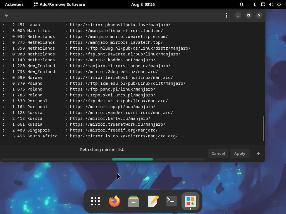The width and height of the screenshot is (286, 214).
Task: Open the Add/Remove Software app menu
Action: point(59,4)
